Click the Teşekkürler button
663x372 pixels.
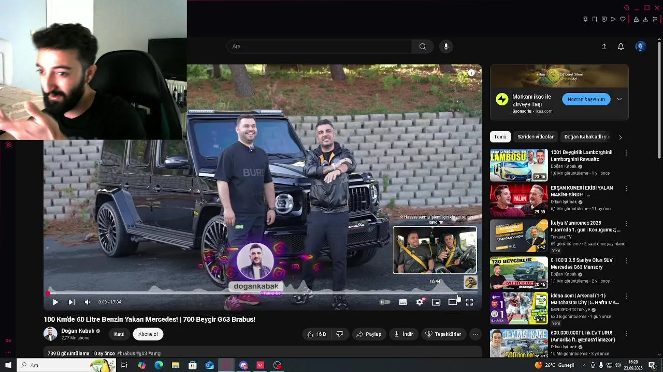[443, 334]
